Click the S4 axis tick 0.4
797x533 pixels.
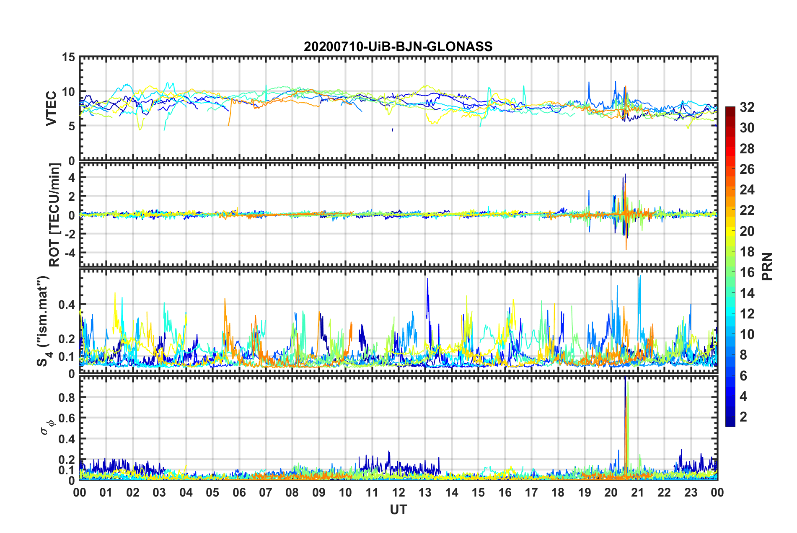[x=67, y=305]
